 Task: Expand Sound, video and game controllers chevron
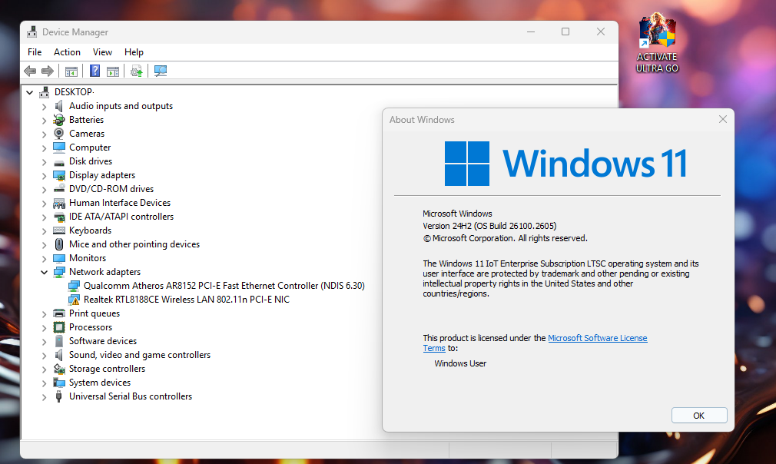(44, 356)
